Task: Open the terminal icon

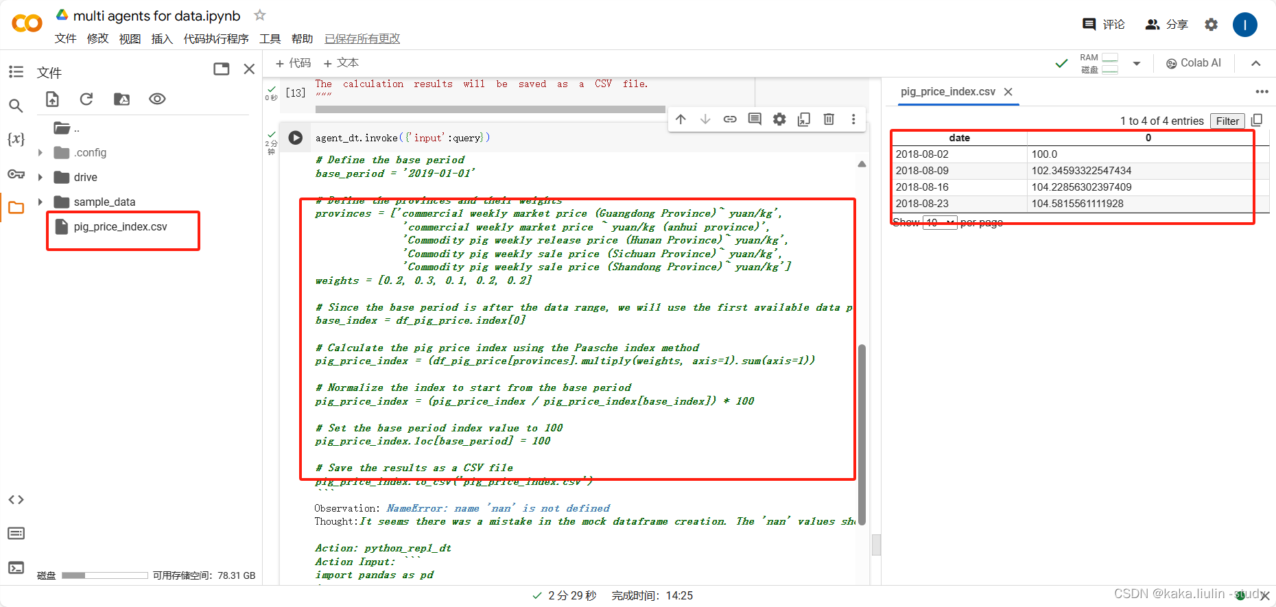Action: [x=16, y=568]
